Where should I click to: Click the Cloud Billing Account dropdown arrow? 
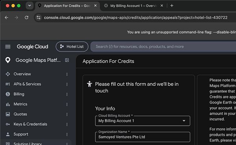(184, 121)
